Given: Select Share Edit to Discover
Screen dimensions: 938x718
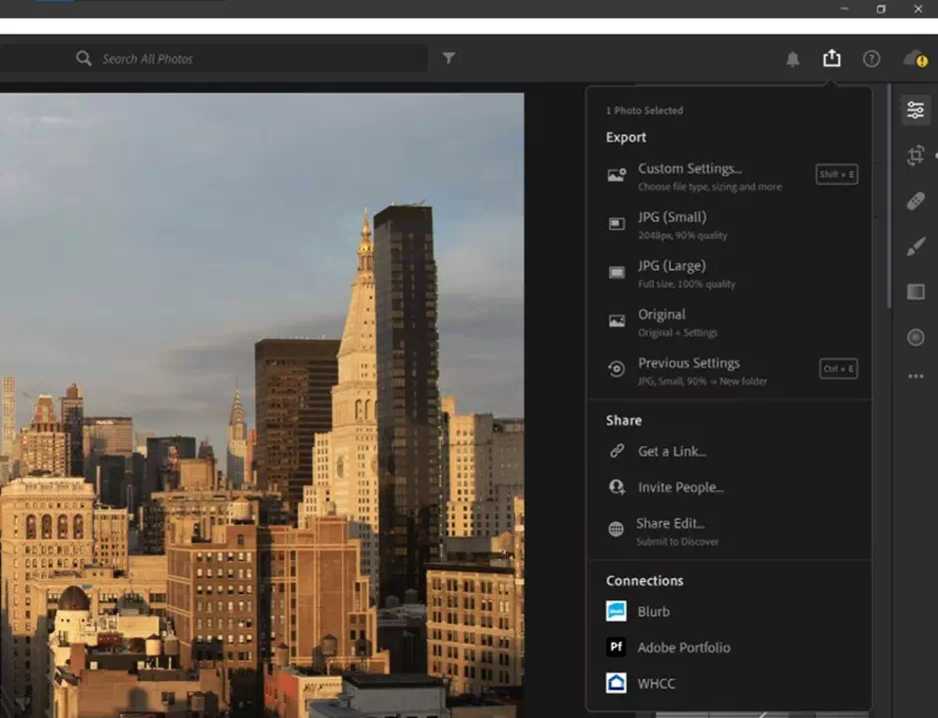Looking at the screenshot, I should (729, 530).
